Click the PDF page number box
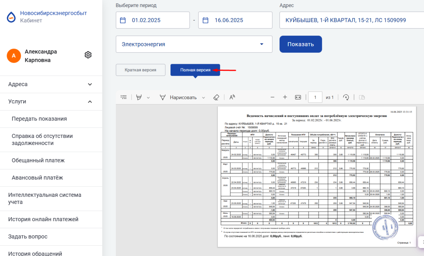The width and height of the screenshot is (424, 256). (315, 97)
